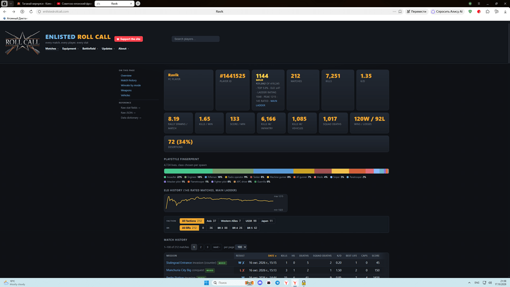Bookmark this page using the bookmark icon
The width and height of the screenshot is (510, 287).
tap(400, 11)
